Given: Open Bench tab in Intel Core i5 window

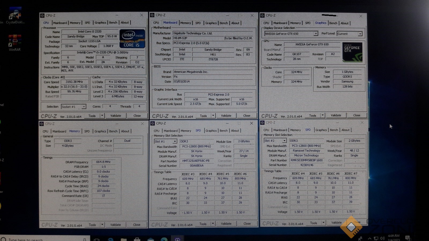Looking at the screenshot, I should [x=113, y=22].
